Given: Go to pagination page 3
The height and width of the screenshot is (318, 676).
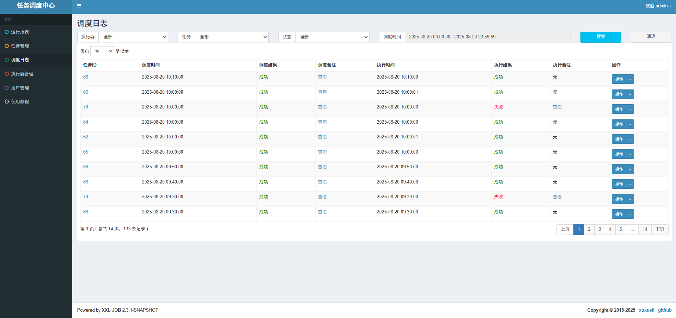Looking at the screenshot, I should coord(600,229).
